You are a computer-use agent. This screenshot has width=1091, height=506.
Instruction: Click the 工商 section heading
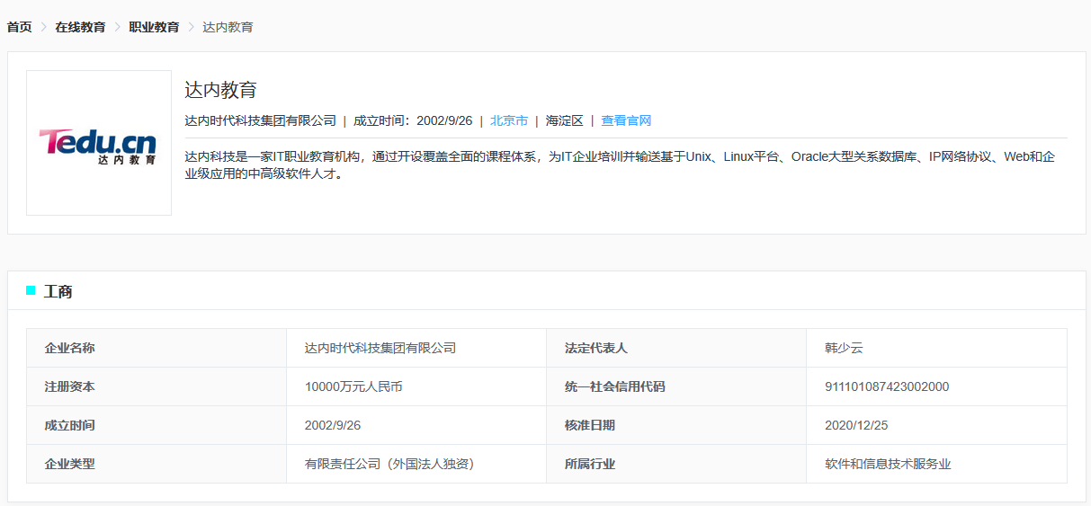pos(58,291)
